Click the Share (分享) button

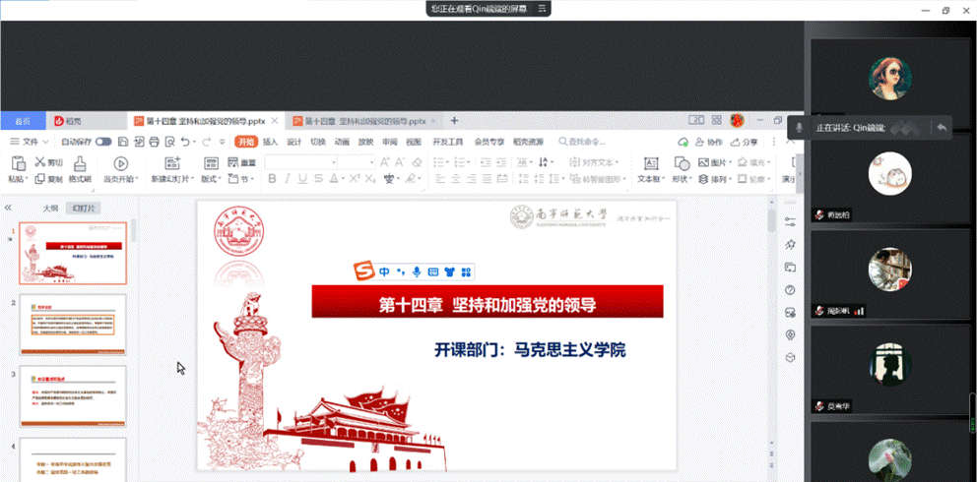pos(744,142)
